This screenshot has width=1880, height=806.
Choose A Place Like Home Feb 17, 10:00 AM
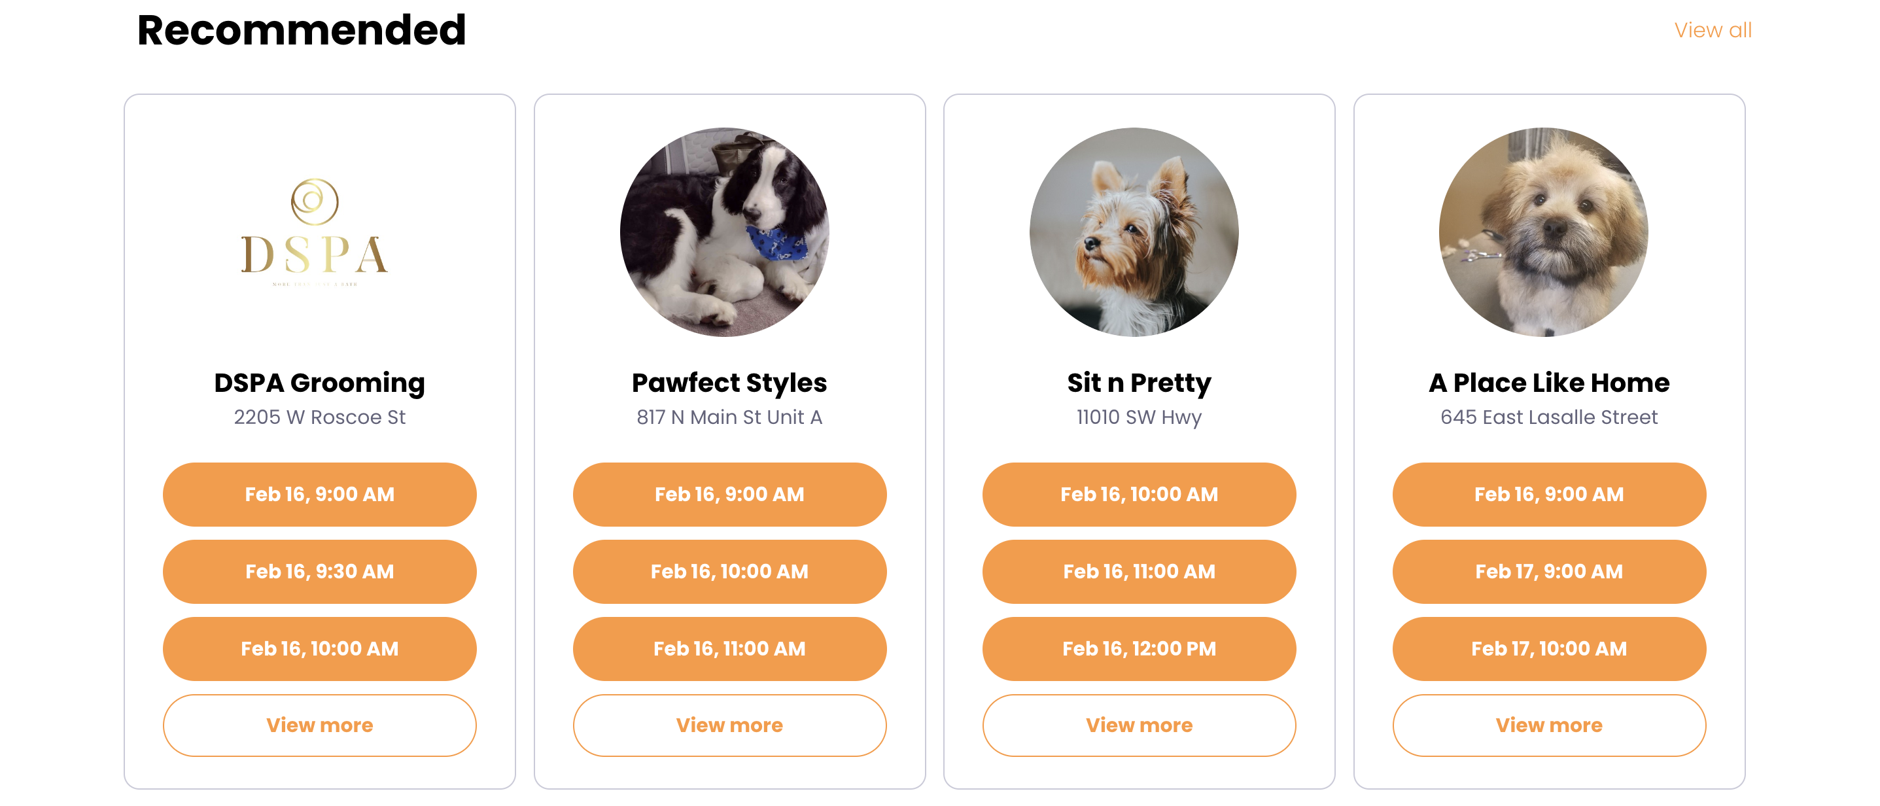1548,648
